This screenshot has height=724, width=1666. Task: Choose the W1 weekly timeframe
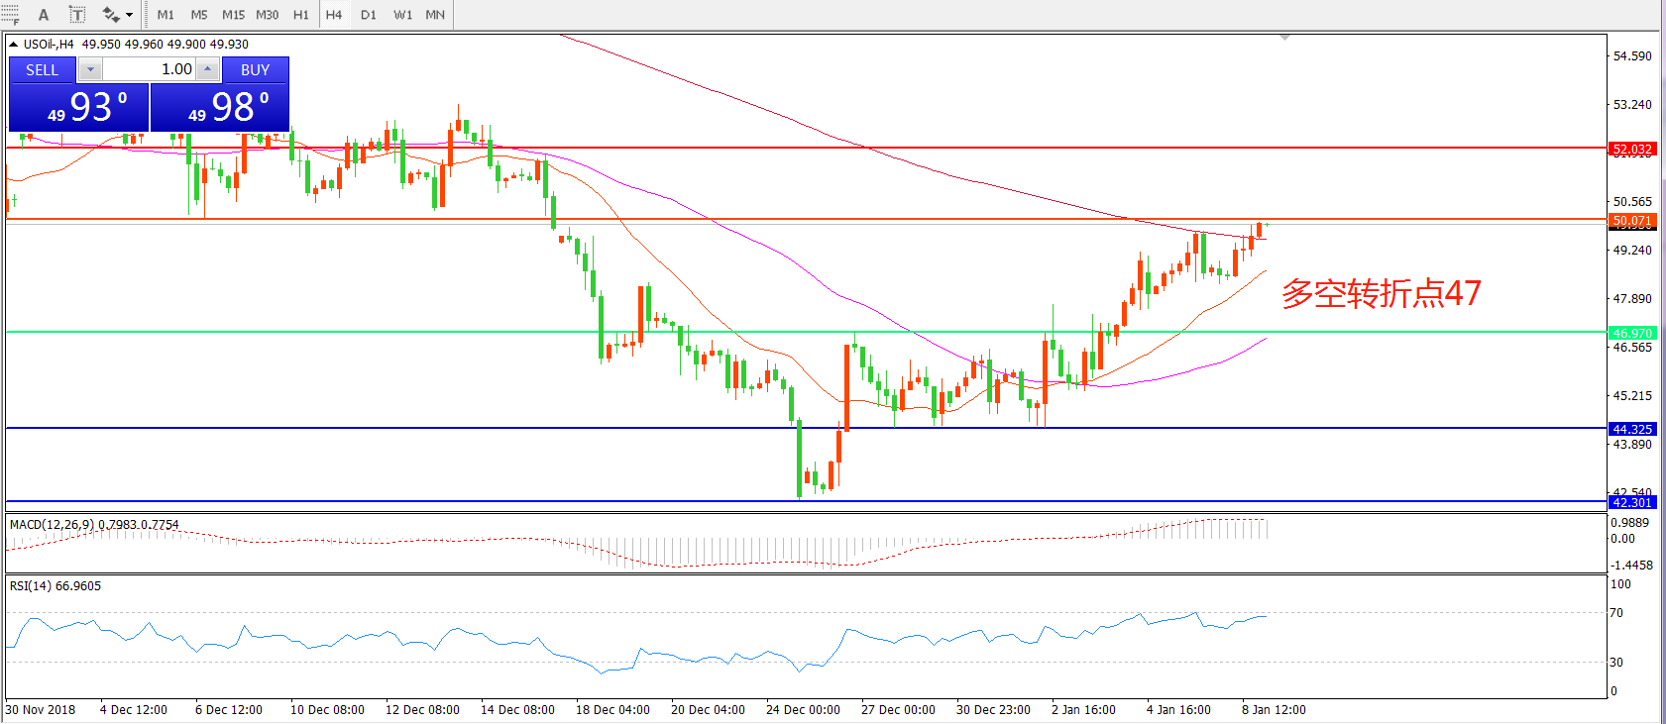[402, 15]
